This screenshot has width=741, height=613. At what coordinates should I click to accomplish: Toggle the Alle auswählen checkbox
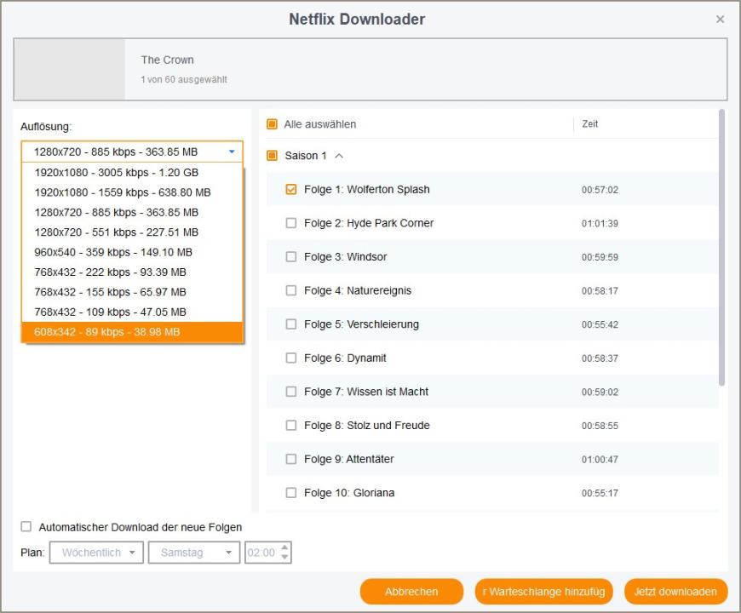[x=273, y=124]
